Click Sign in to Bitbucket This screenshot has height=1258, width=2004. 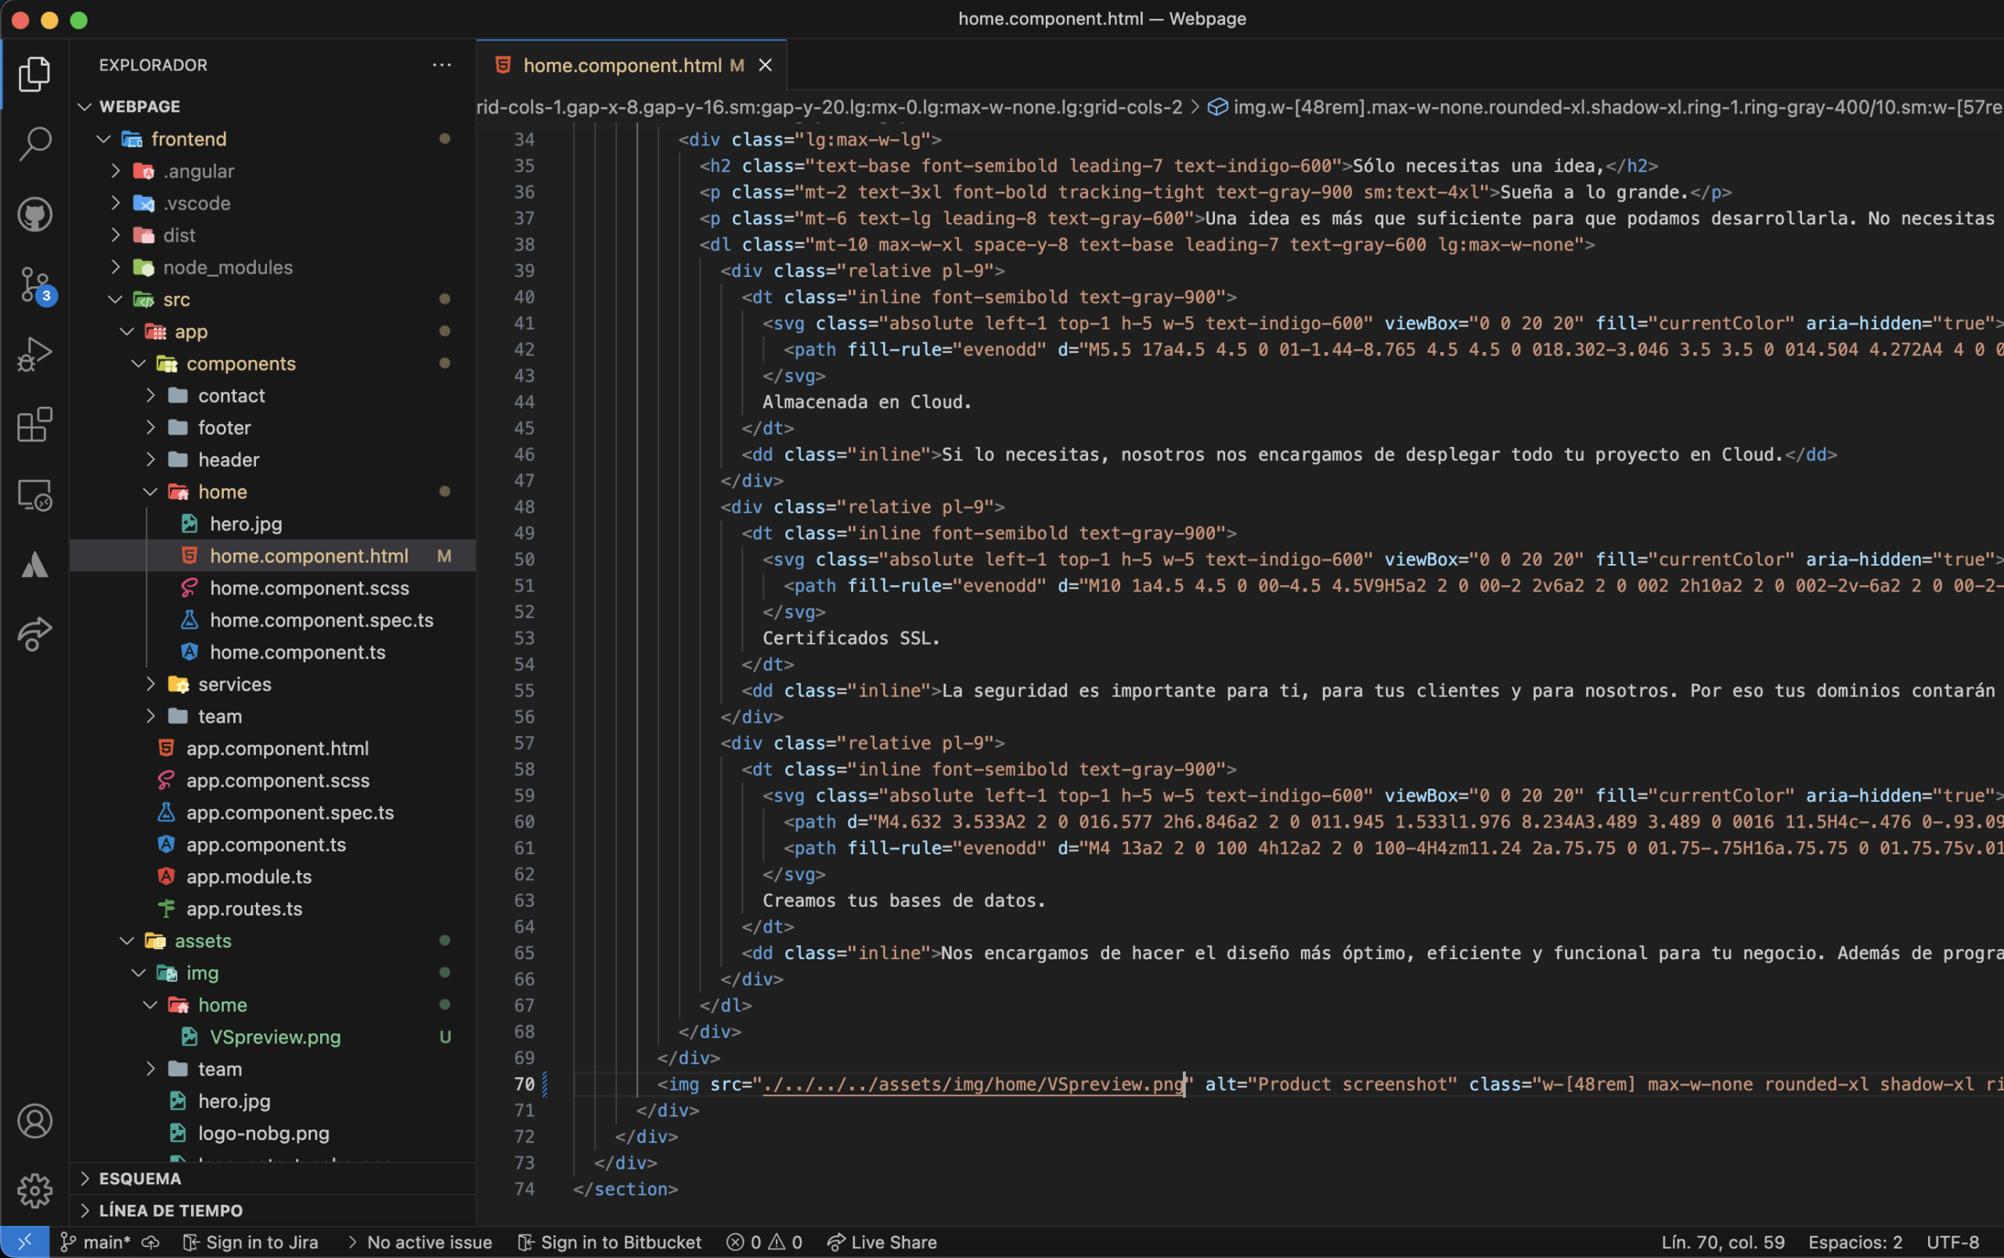point(609,1242)
